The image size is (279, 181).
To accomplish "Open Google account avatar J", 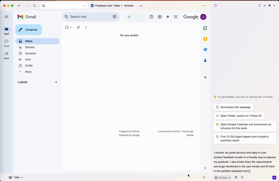I will coord(203,17).
